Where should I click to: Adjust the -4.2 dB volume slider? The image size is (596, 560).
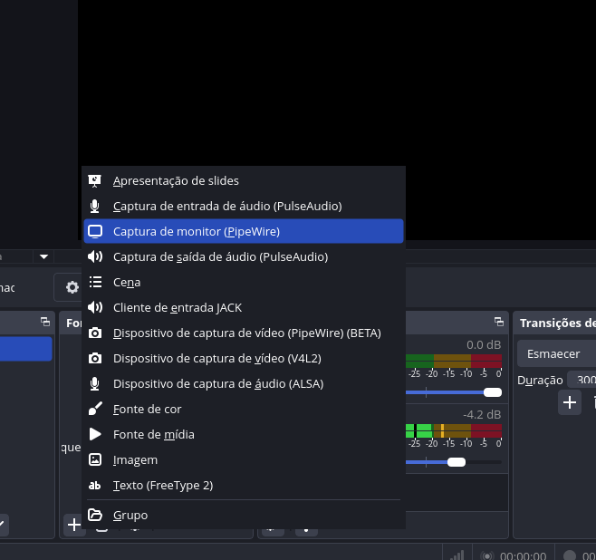457,462
